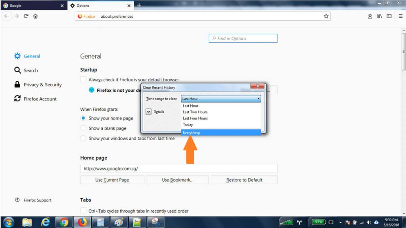Switch to the Options tab
Viewport: 406px width, 228px height.
click(x=101, y=6)
